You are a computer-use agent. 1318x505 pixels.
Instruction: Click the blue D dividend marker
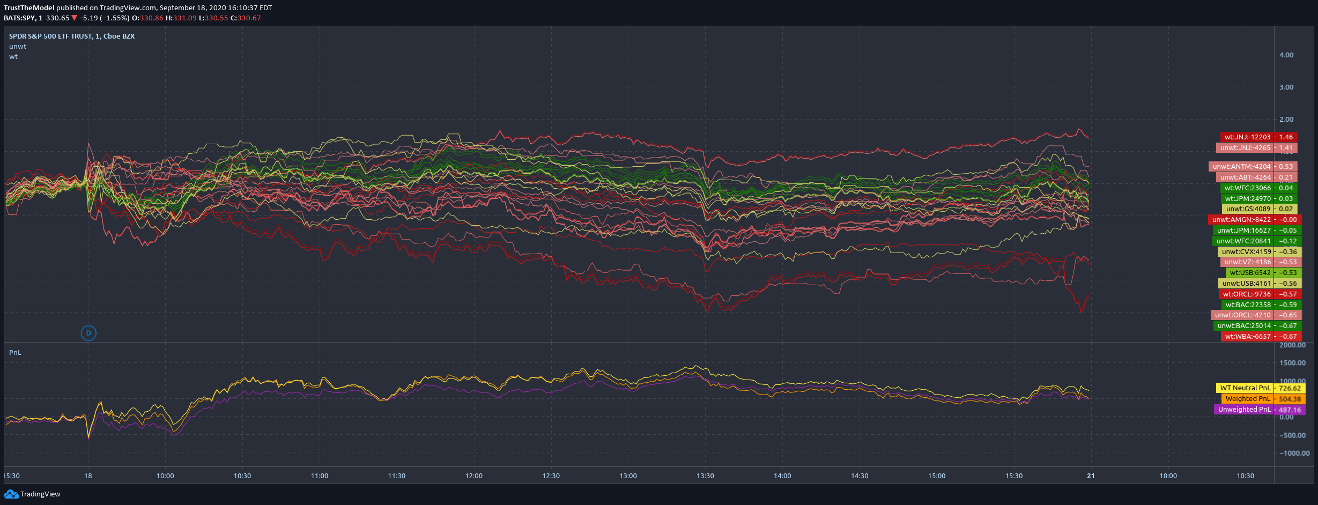(88, 333)
